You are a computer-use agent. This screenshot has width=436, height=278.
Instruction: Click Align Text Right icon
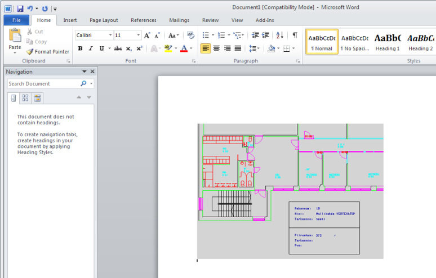227,48
